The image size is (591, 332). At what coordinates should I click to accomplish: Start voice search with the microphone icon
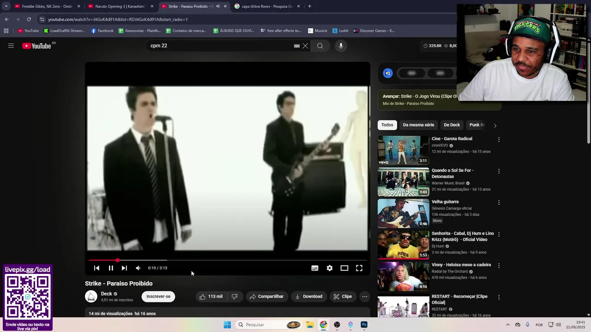341,46
